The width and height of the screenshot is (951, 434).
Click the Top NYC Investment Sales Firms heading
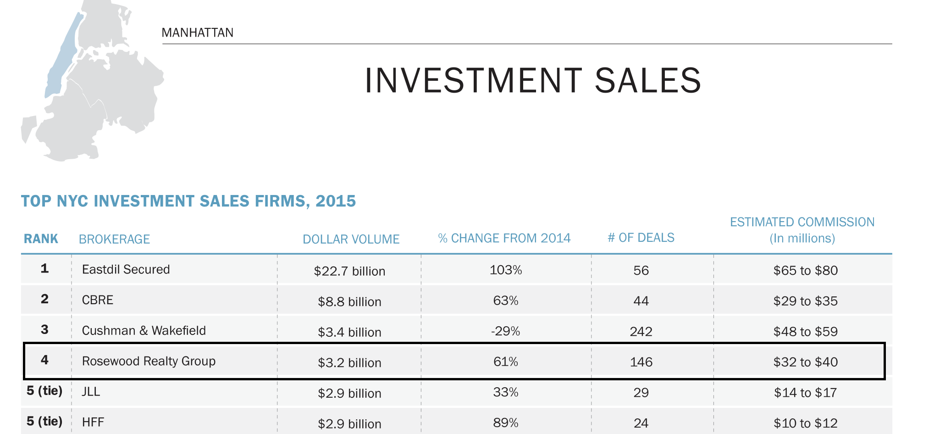click(188, 201)
